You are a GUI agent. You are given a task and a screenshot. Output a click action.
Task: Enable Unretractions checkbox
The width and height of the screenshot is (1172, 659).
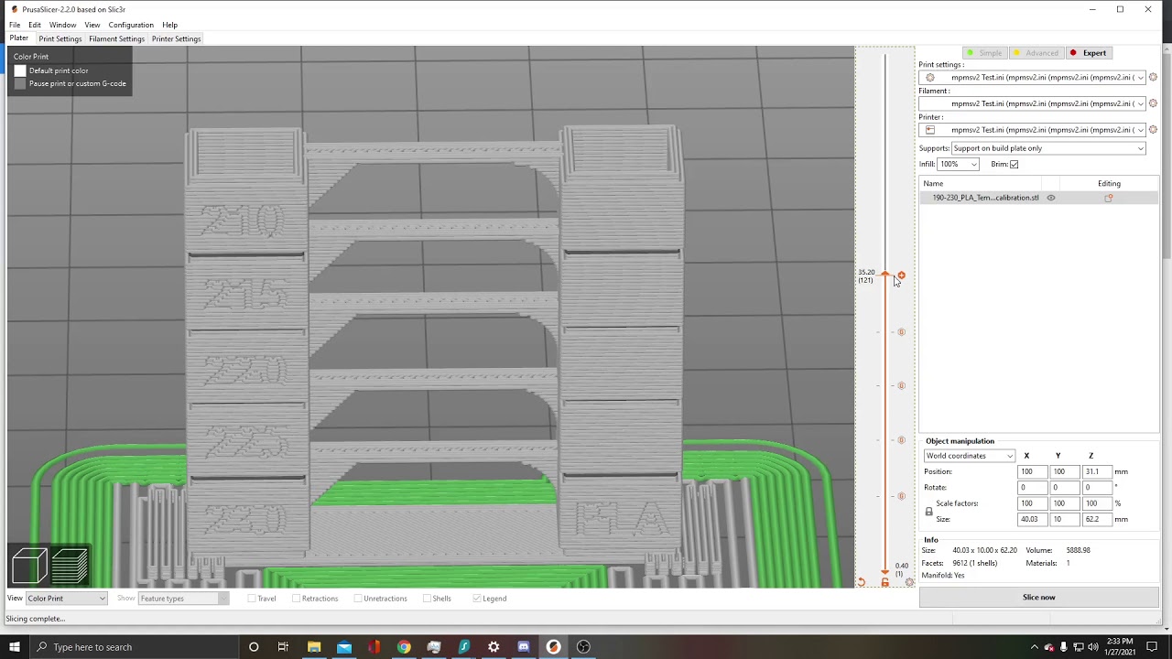358,599
